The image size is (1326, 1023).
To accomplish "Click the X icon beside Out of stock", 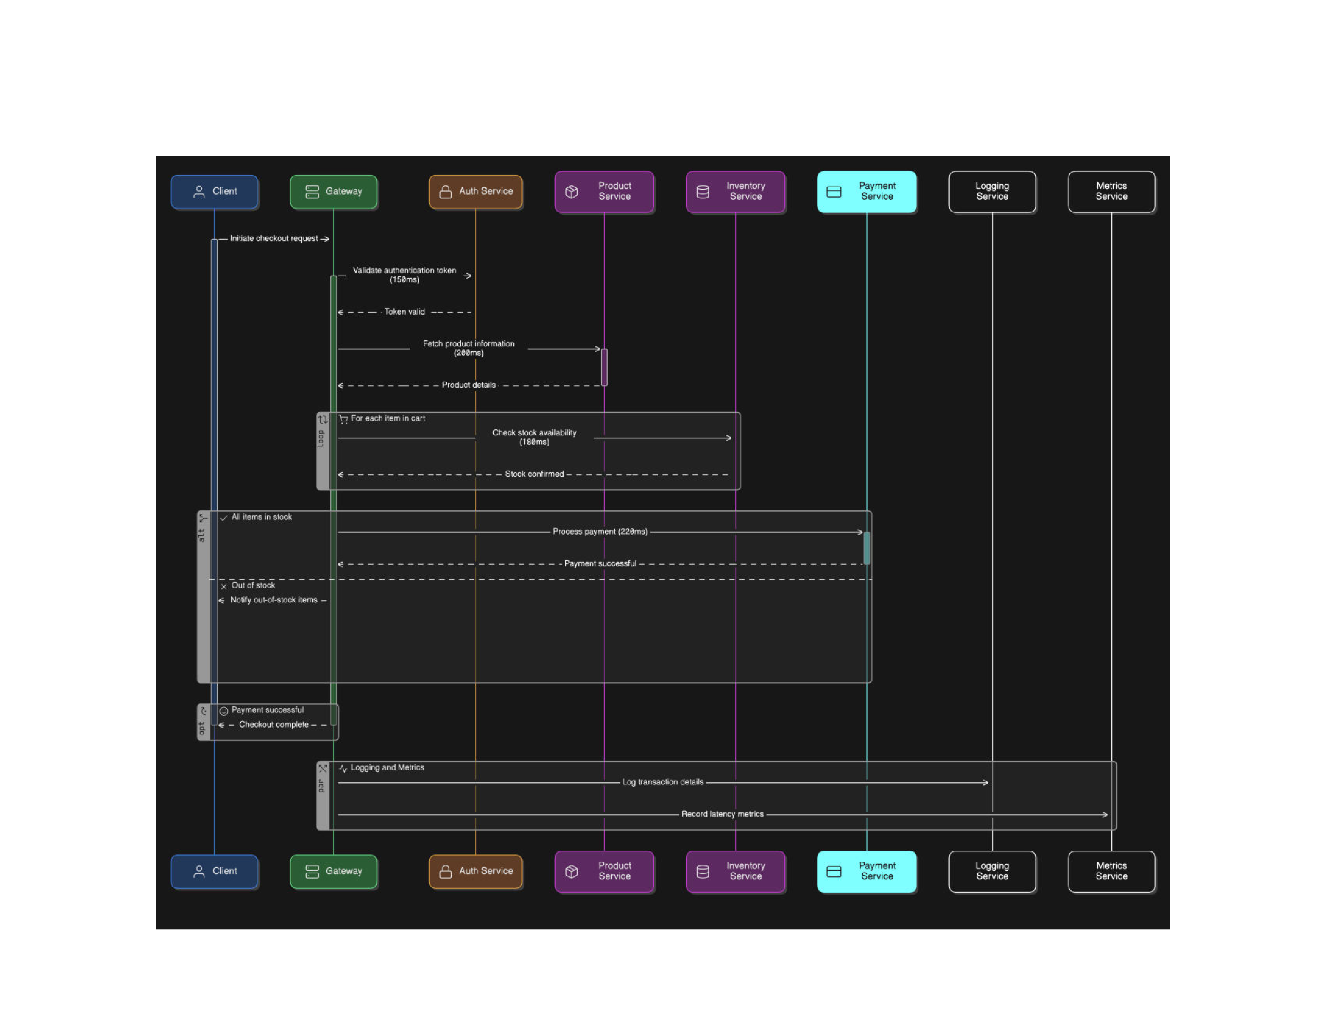I will pos(224,586).
